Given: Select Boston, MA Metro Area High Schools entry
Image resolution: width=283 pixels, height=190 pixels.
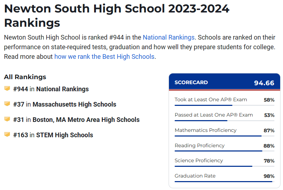Looking at the screenshot, I should (86, 120).
